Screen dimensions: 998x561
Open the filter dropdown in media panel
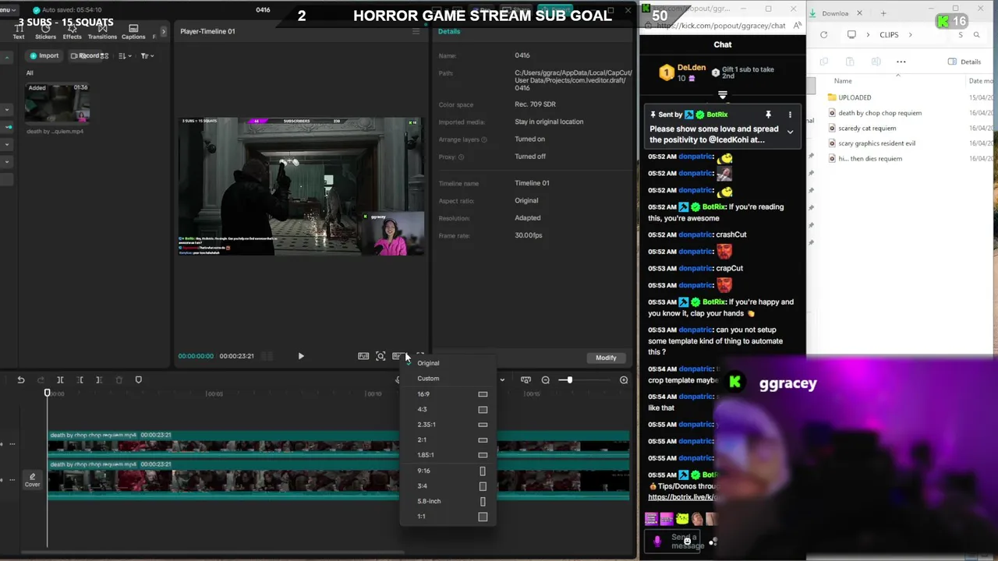pos(147,55)
